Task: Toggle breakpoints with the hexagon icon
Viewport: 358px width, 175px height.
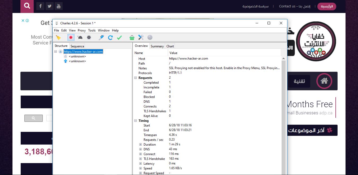Action: click(x=89, y=38)
